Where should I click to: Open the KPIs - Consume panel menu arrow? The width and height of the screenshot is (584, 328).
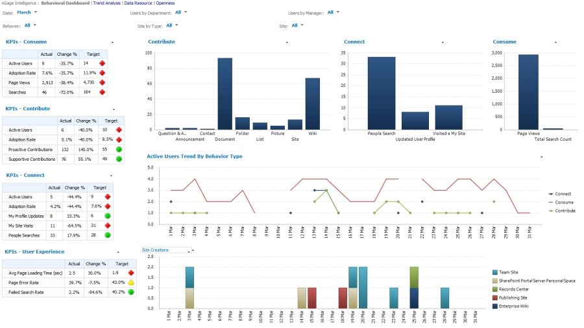click(112, 42)
